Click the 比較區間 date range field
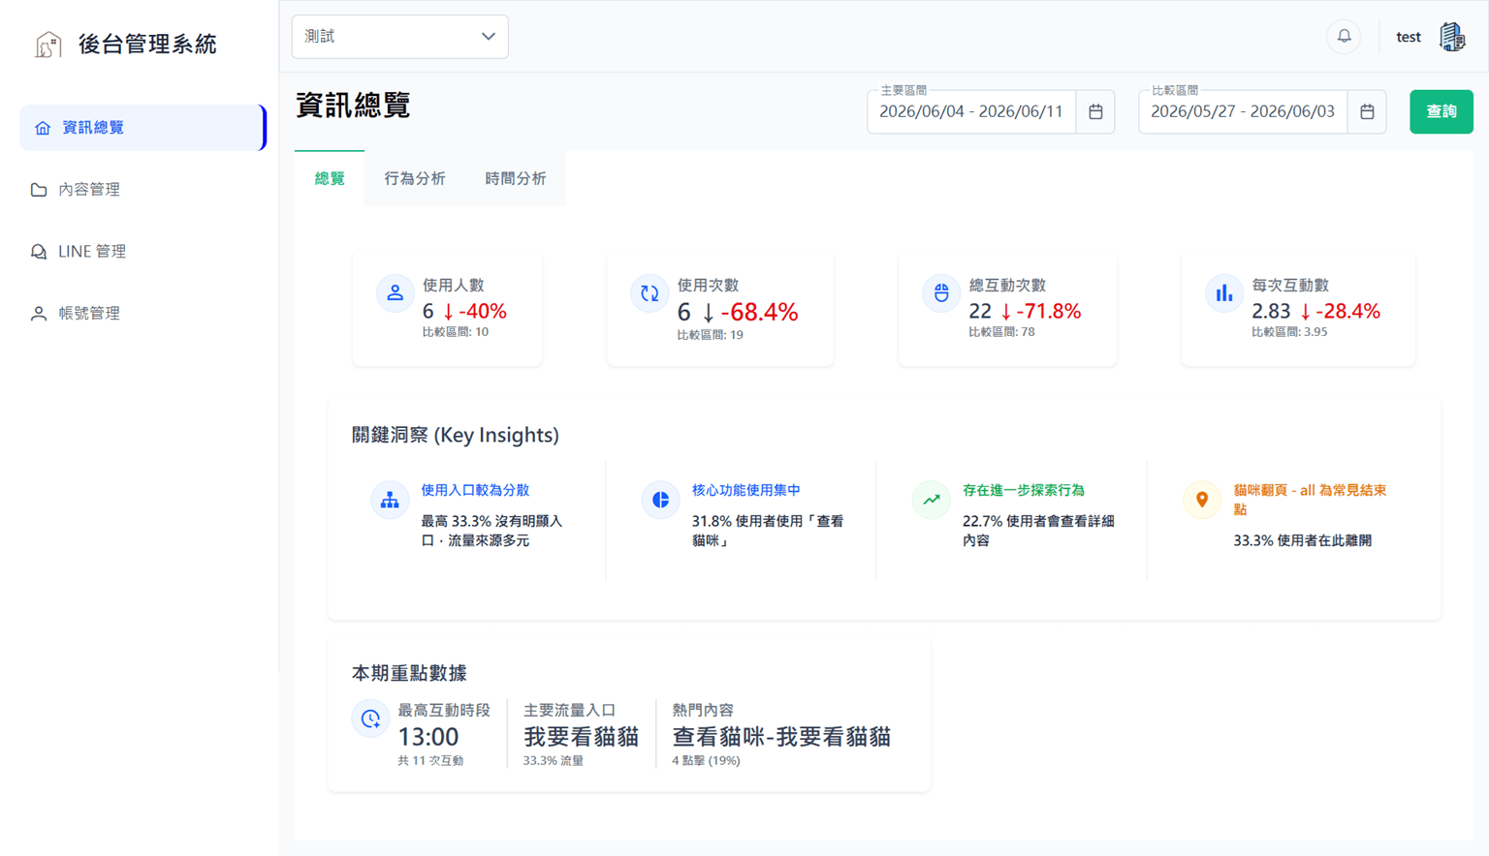Screen dimensions: 1489x856 click(1243, 111)
